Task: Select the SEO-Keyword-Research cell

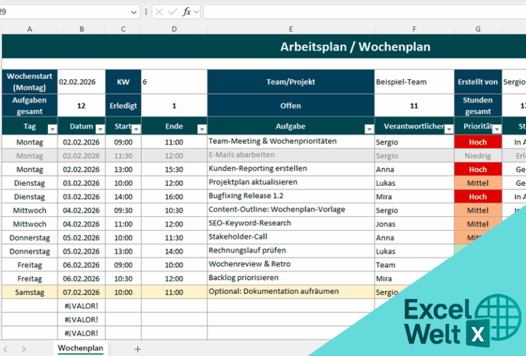Action: (291, 224)
